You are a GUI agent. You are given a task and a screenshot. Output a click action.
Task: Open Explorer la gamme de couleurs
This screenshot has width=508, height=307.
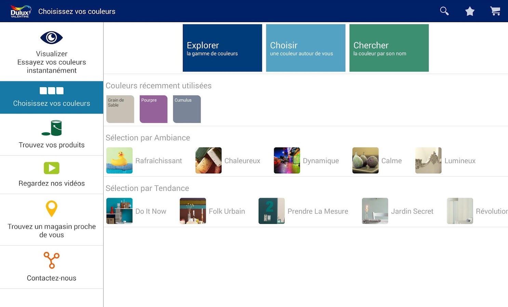pyautogui.click(x=222, y=48)
